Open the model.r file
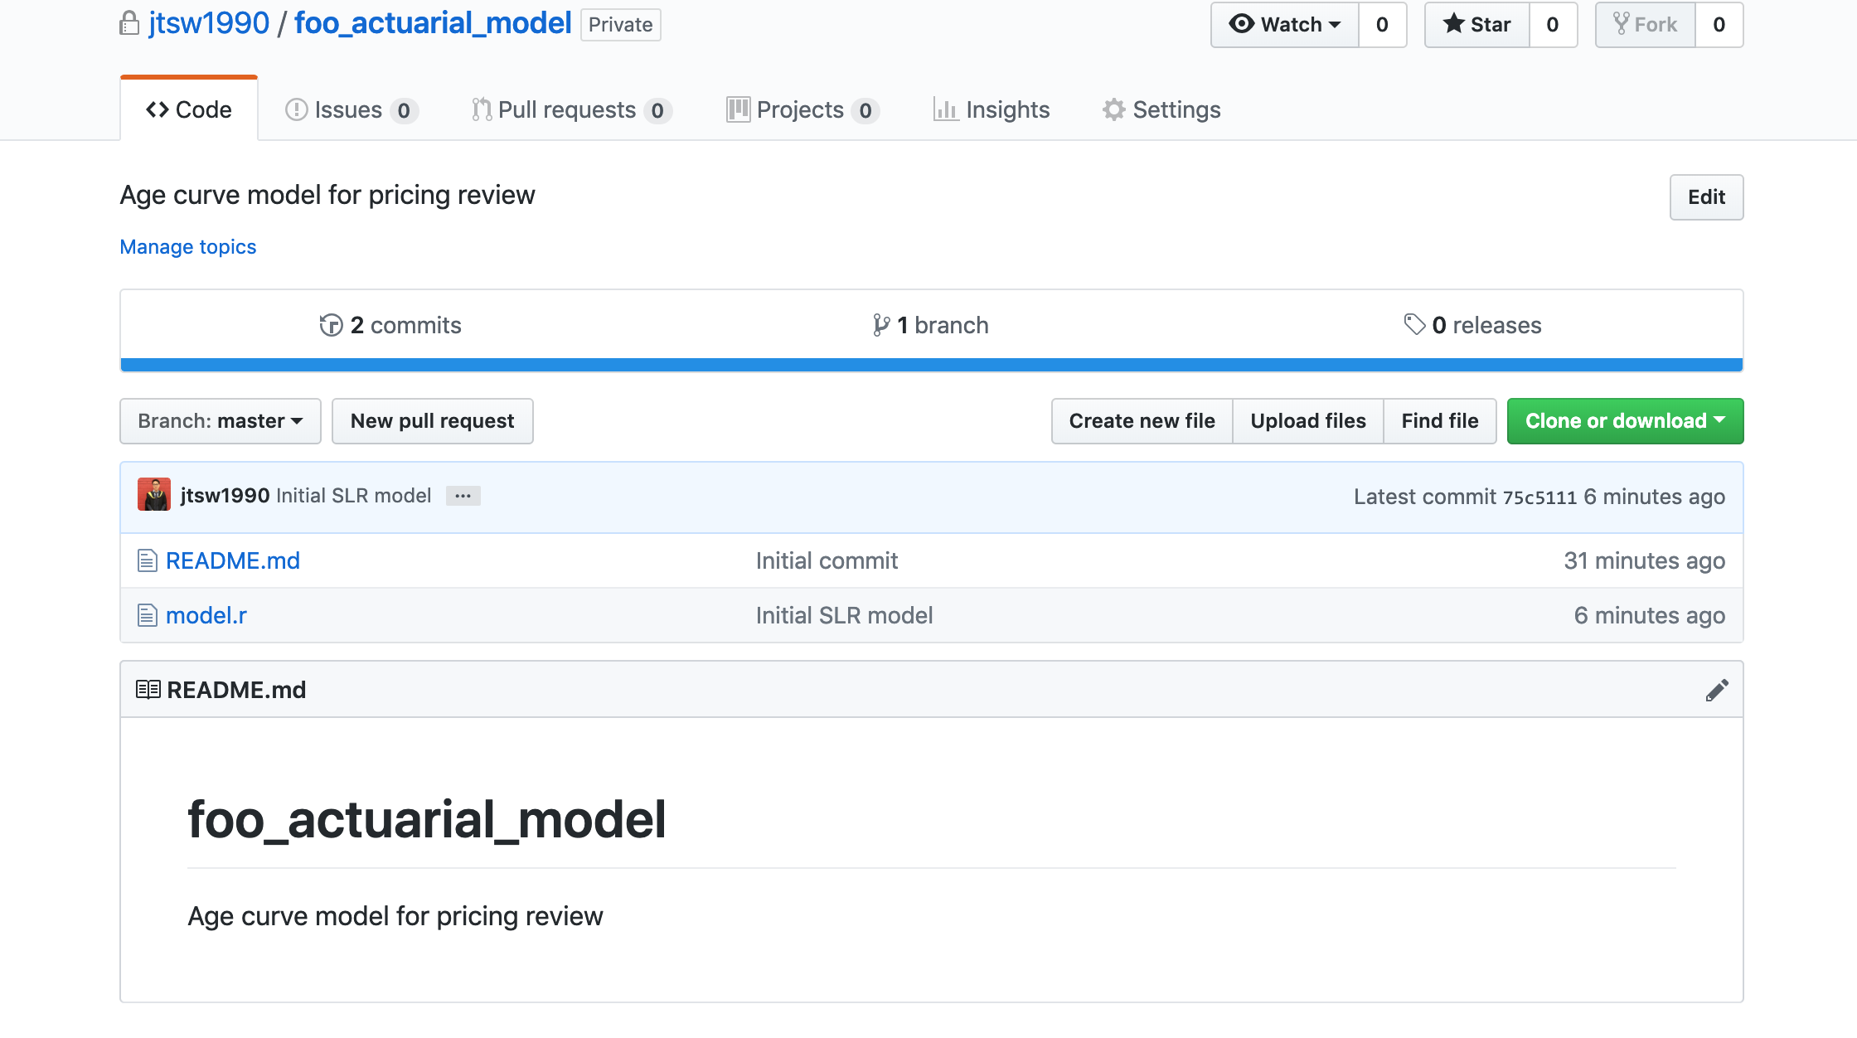Viewport: 1857px width, 1038px height. (206, 615)
